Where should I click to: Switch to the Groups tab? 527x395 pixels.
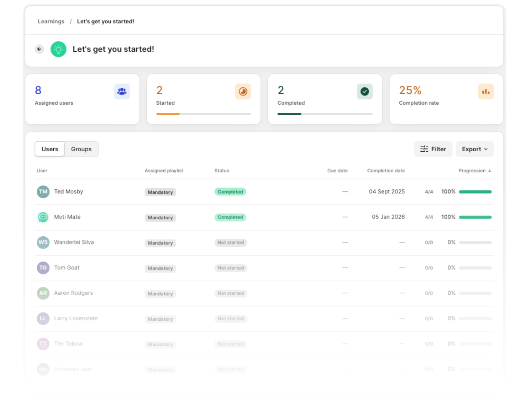click(81, 149)
